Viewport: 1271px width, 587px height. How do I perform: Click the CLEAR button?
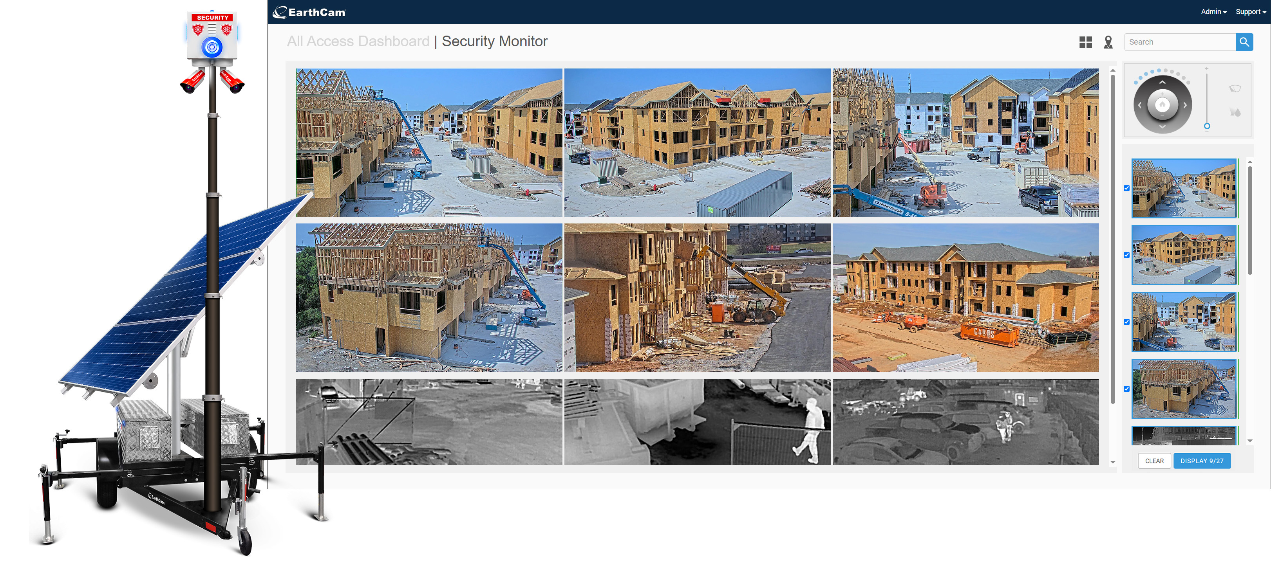(1154, 461)
